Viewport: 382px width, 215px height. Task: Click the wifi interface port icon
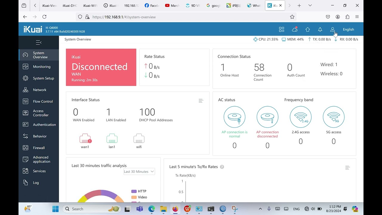(139, 139)
